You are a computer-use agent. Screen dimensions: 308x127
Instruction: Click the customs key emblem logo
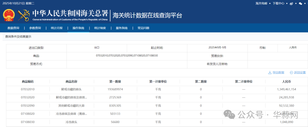pos(24,16)
